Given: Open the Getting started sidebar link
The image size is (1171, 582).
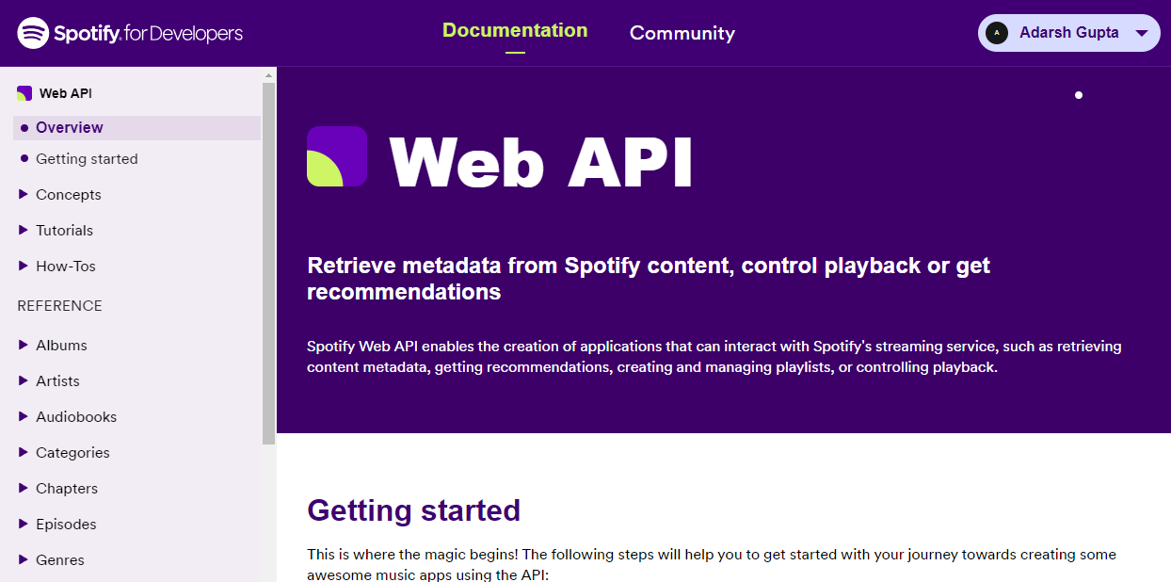Looking at the screenshot, I should pos(87,159).
